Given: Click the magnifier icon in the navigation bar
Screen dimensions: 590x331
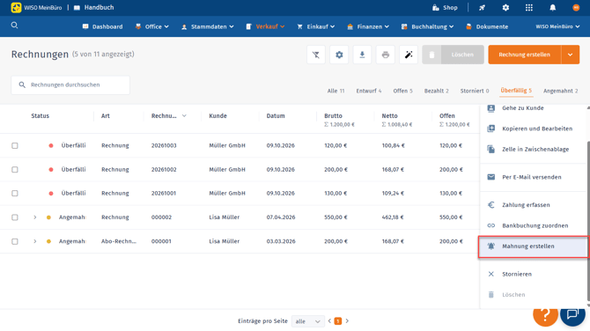Looking at the screenshot, I should click(x=14, y=26).
